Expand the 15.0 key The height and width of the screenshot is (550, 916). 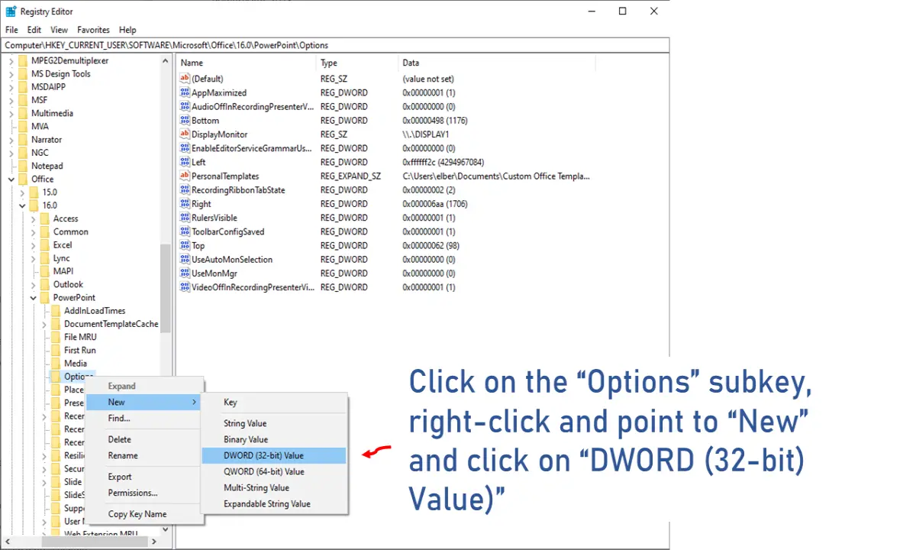coord(22,192)
